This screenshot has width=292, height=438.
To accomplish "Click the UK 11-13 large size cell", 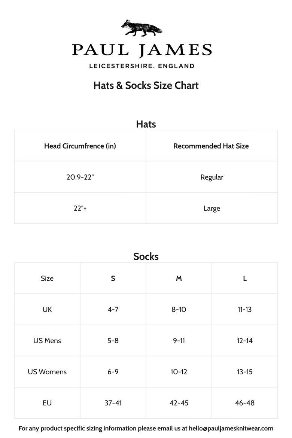I will [x=245, y=309].
